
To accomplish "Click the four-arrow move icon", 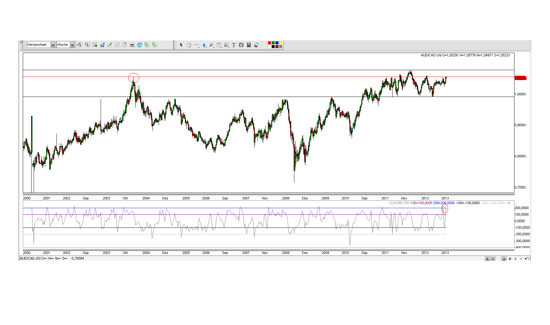I will click(x=510, y=259).
